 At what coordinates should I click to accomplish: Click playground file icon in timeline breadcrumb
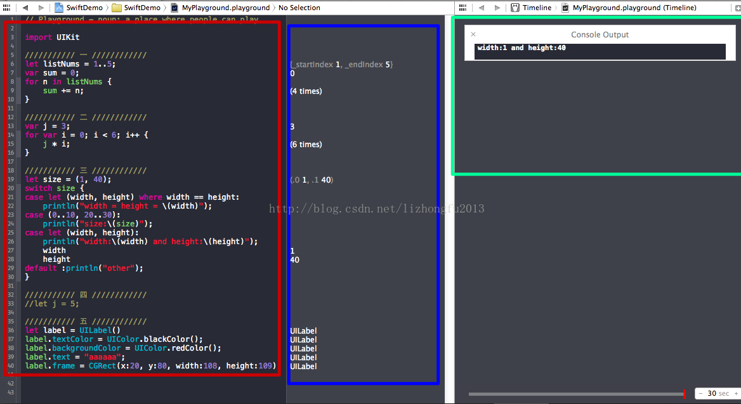pos(565,8)
